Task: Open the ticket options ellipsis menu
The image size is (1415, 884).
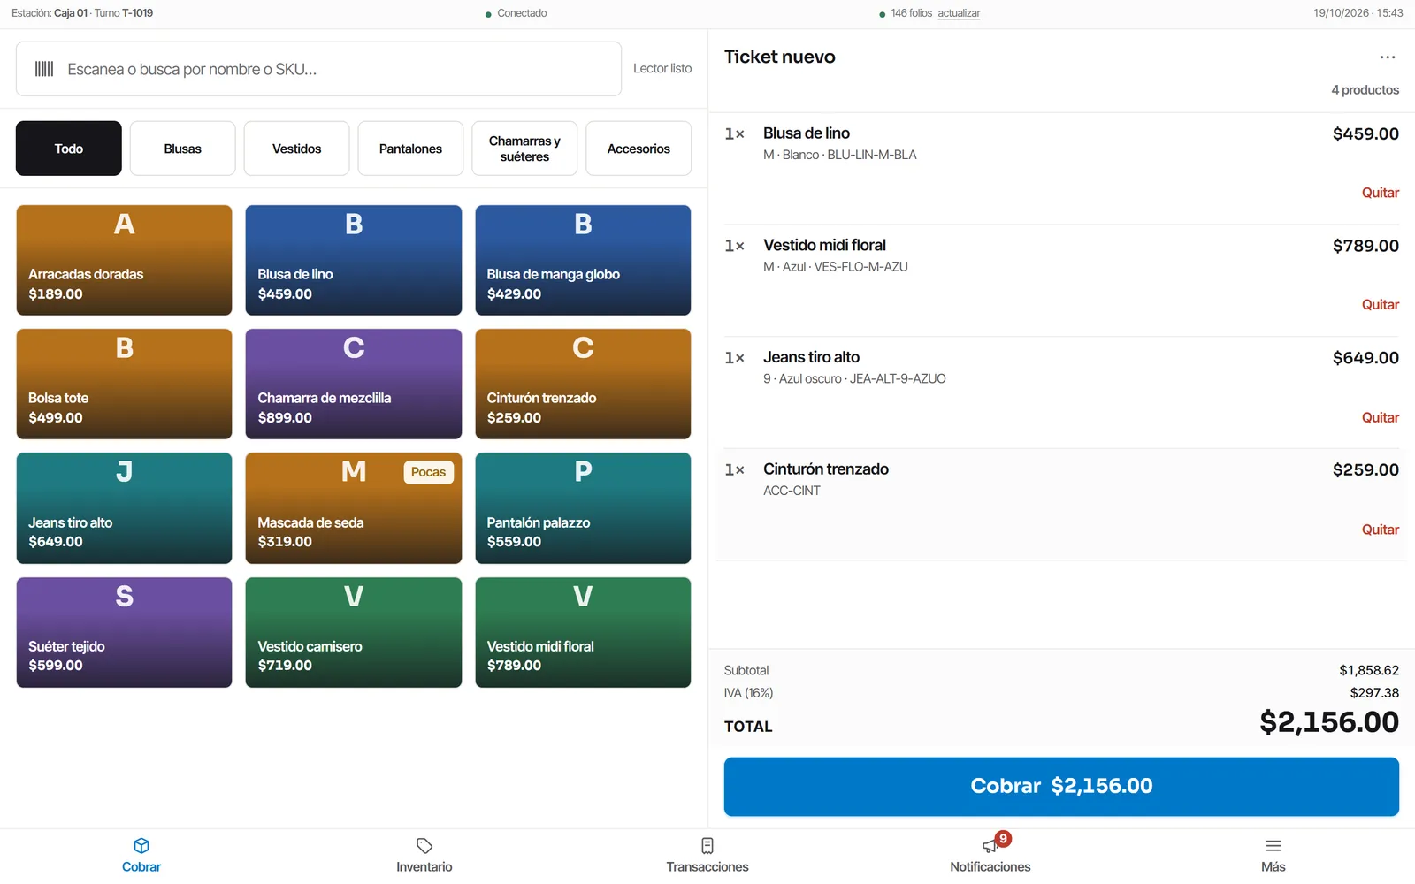Action: [x=1387, y=57]
